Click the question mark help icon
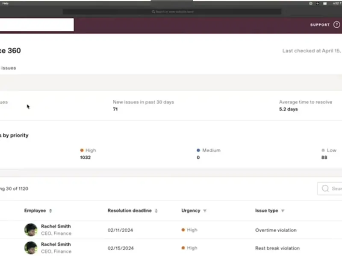 click(x=336, y=25)
